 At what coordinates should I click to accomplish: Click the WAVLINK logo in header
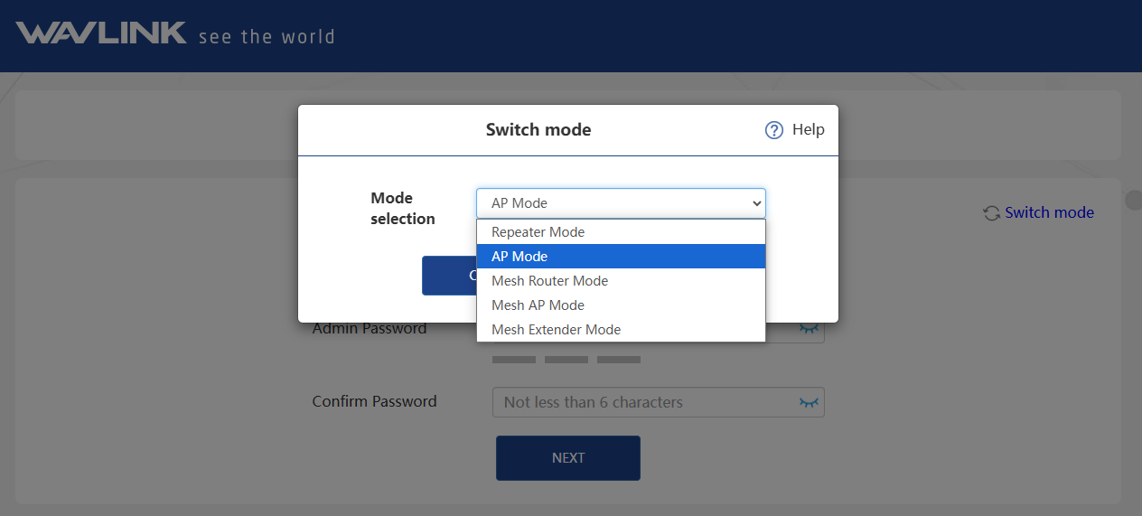[x=101, y=34]
